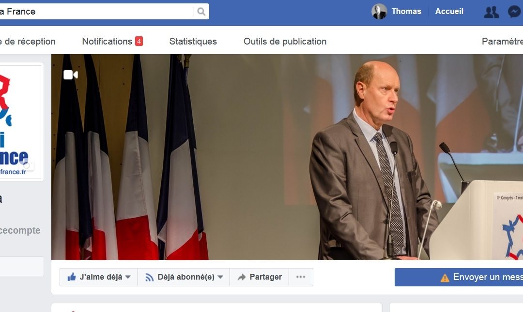Click the thumbs-up icon on J'aime déjà
Viewport: 523px width, 312px height.
tap(72, 277)
